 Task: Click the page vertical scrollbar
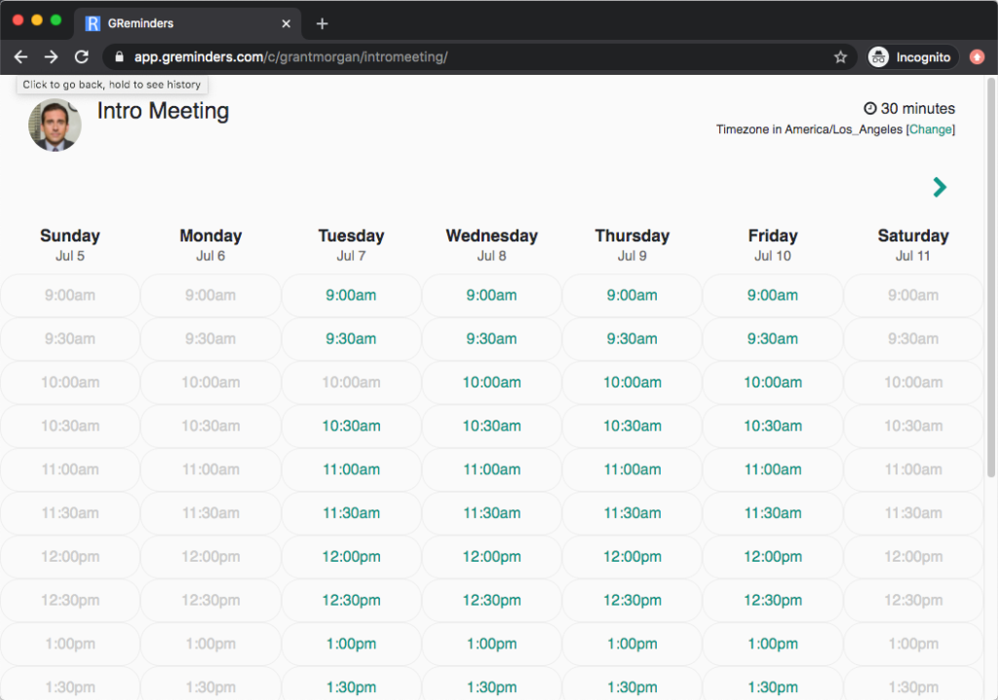pyautogui.click(x=991, y=277)
